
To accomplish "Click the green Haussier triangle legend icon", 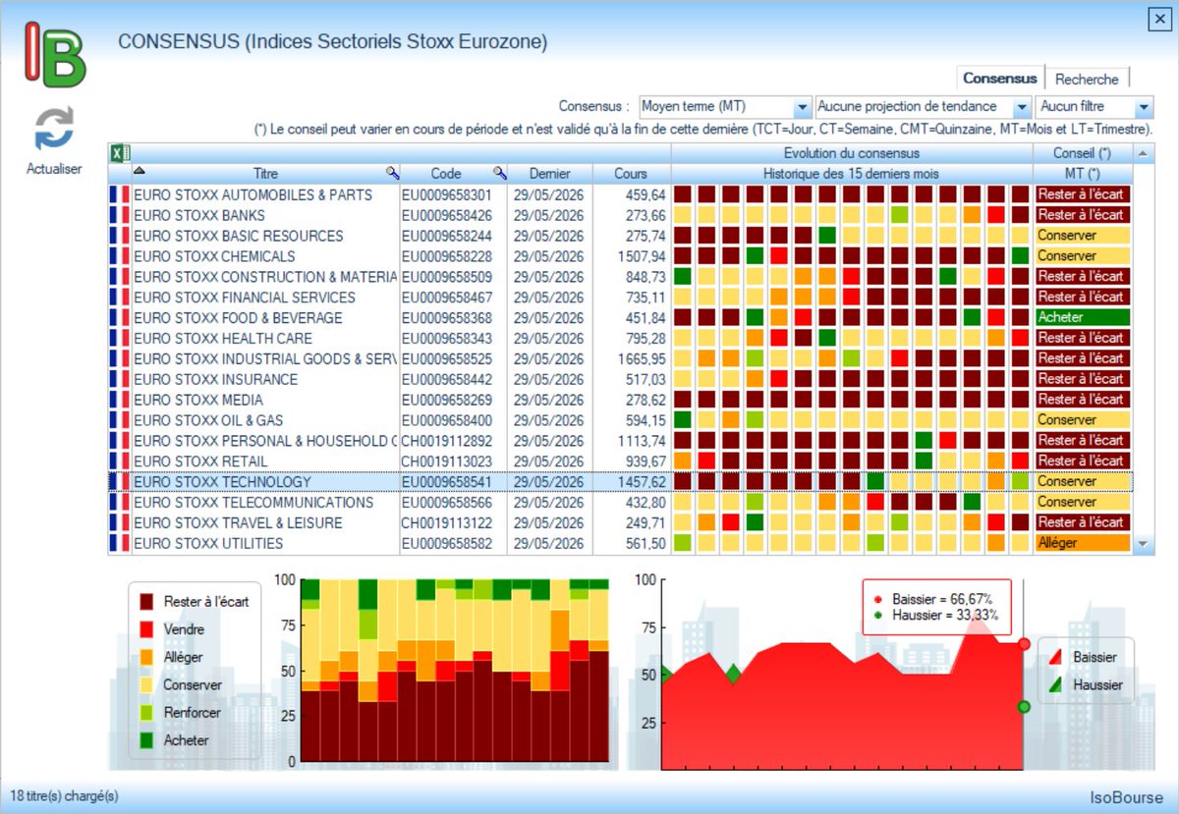I will [x=1055, y=684].
